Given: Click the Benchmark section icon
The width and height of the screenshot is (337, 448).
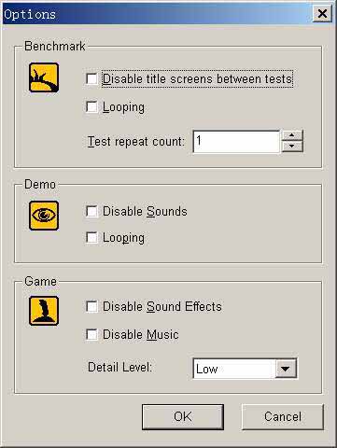Looking at the screenshot, I should [x=44, y=77].
